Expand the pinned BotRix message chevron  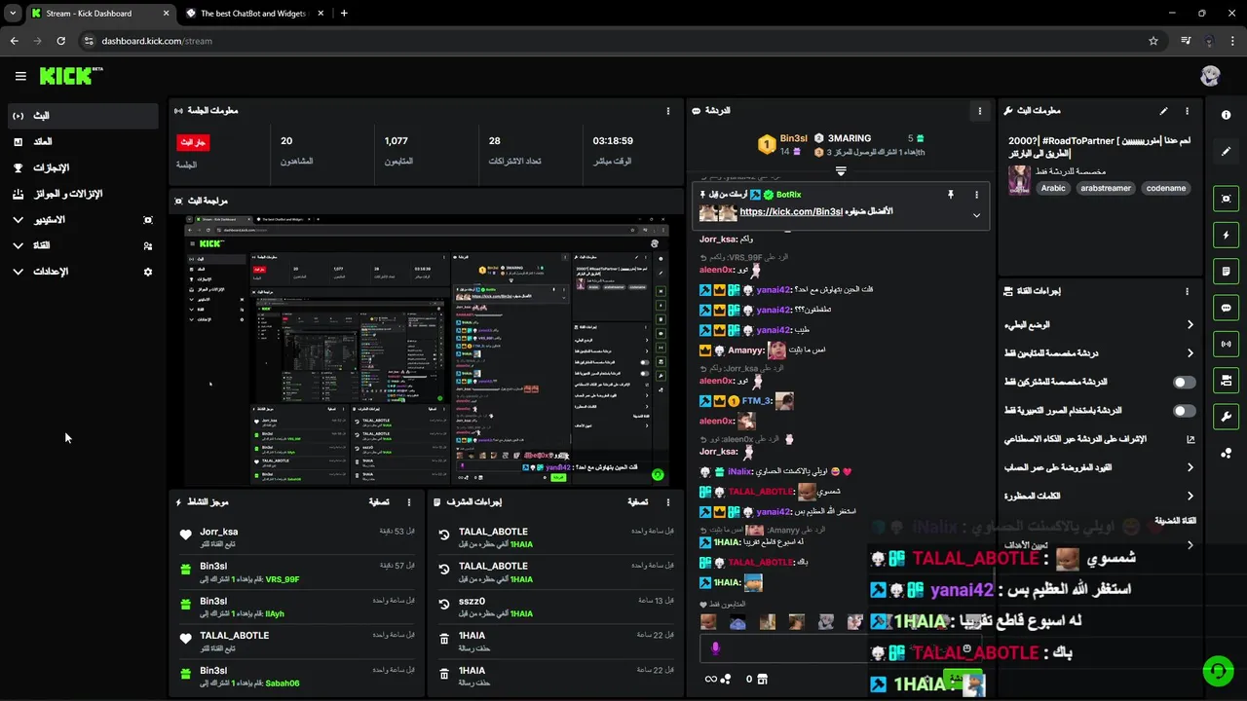tap(975, 215)
